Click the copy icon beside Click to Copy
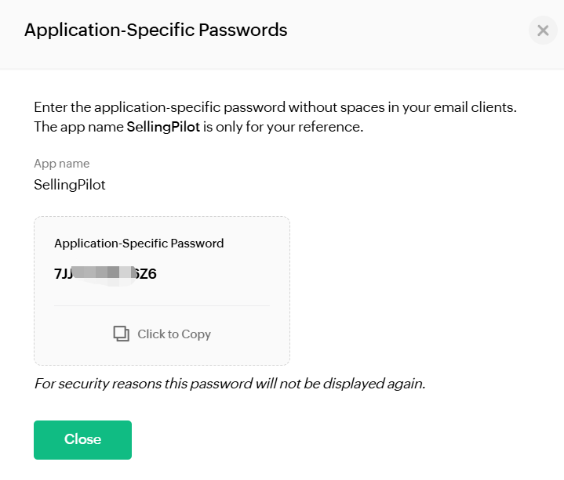 click(x=122, y=334)
